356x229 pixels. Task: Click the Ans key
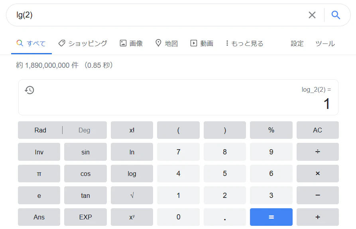point(39,217)
